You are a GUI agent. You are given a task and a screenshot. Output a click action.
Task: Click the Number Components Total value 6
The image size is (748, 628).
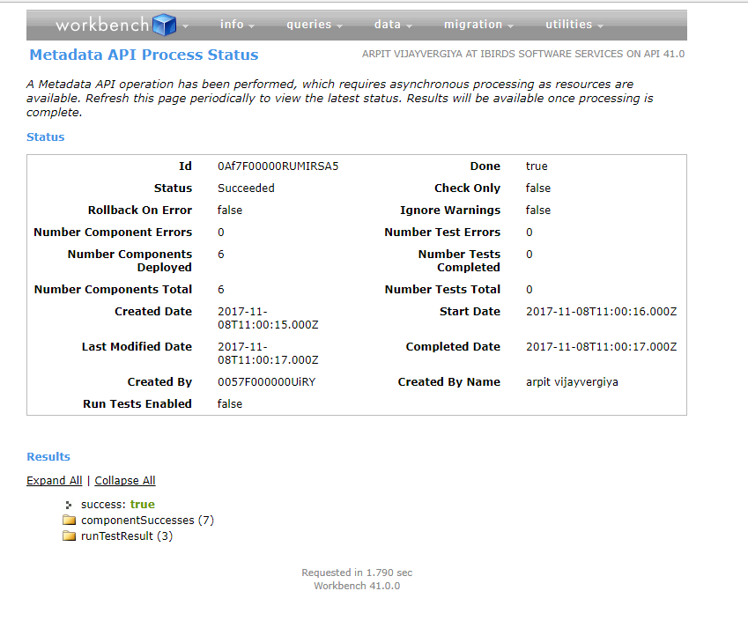pyautogui.click(x=221, y=290)
